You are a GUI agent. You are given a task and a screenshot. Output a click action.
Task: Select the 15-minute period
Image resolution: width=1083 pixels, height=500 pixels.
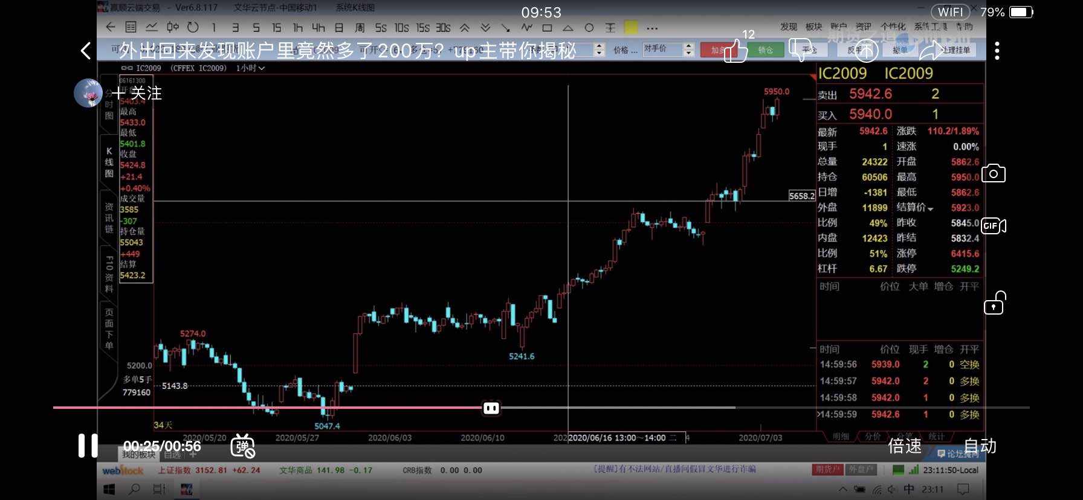[x=277, y=28]
